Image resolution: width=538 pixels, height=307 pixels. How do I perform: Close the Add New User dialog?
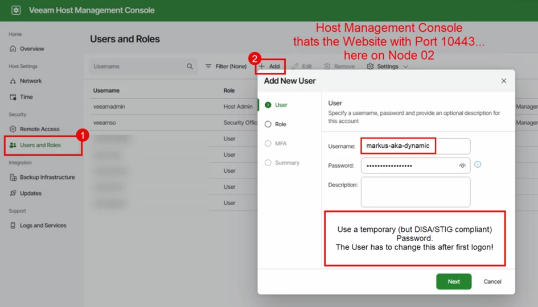click(x=504, y=81)
